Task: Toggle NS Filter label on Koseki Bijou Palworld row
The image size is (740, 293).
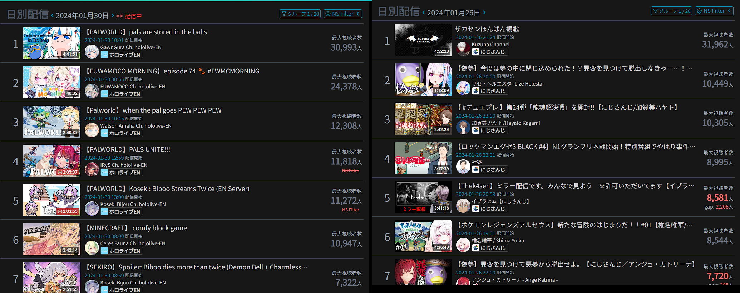Action: click(x=351, y=210)
